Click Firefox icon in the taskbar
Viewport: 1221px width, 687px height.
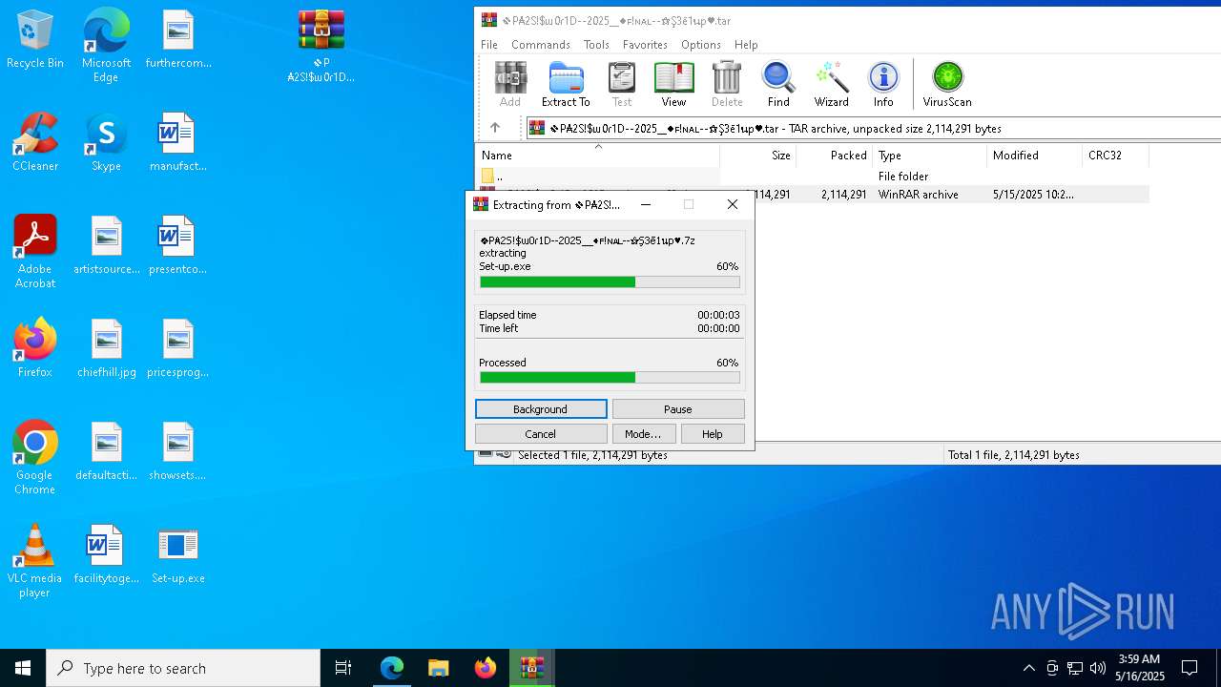point(486,668)
